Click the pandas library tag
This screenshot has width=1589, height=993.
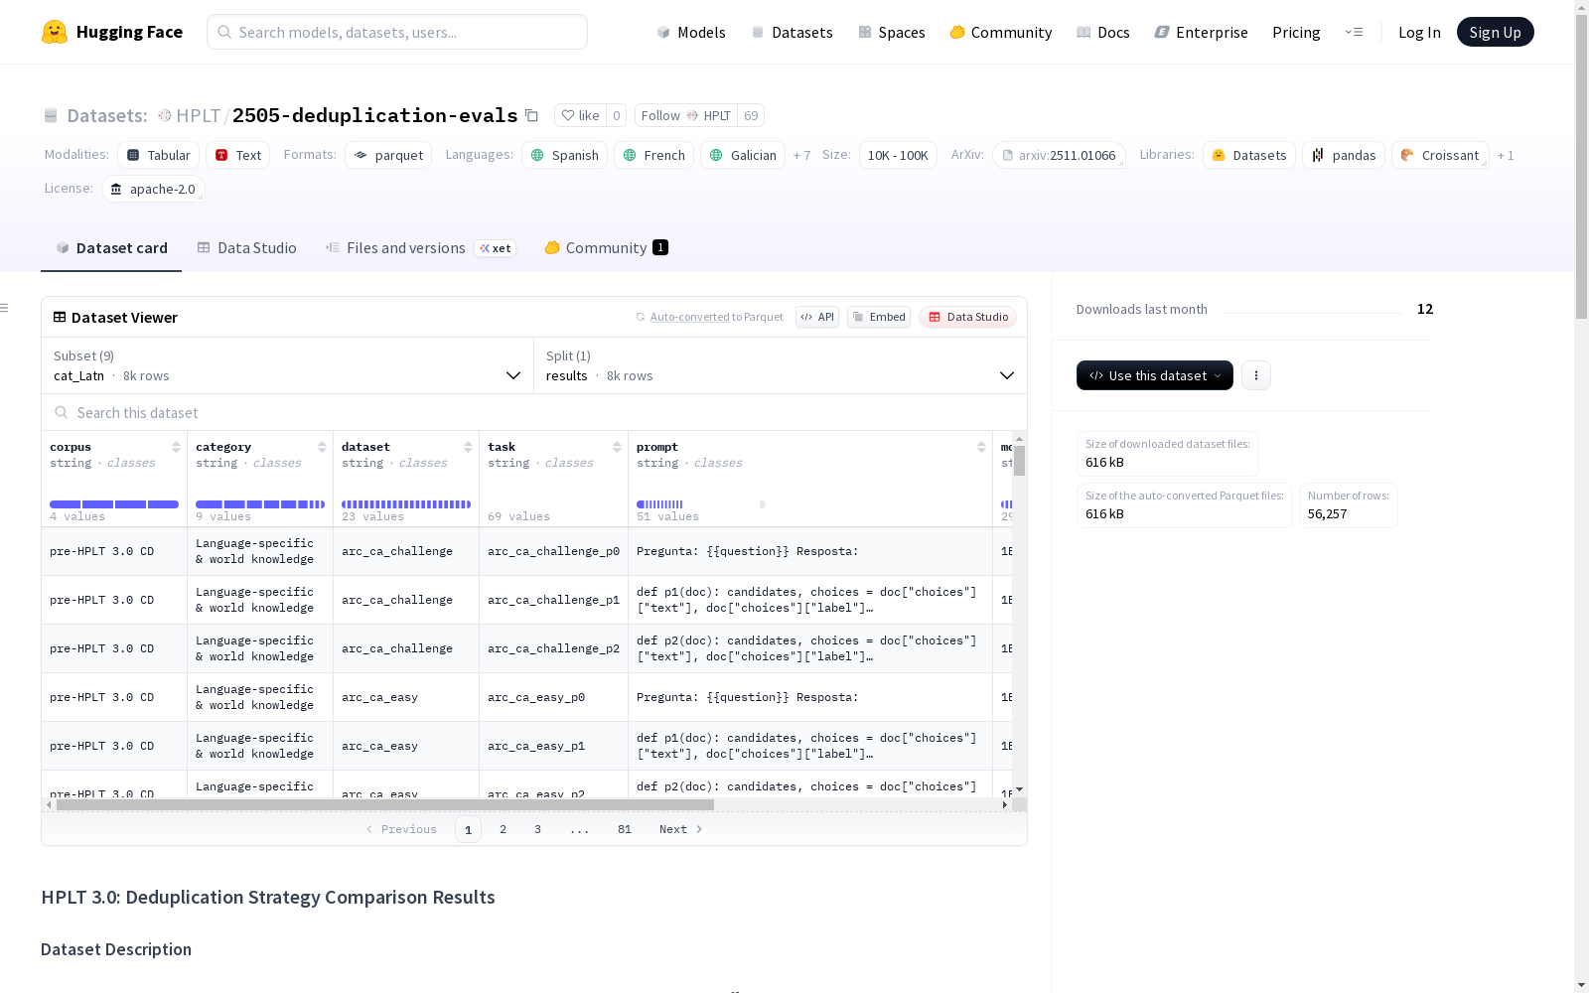pyautogui.click(x=1344, y=155)
